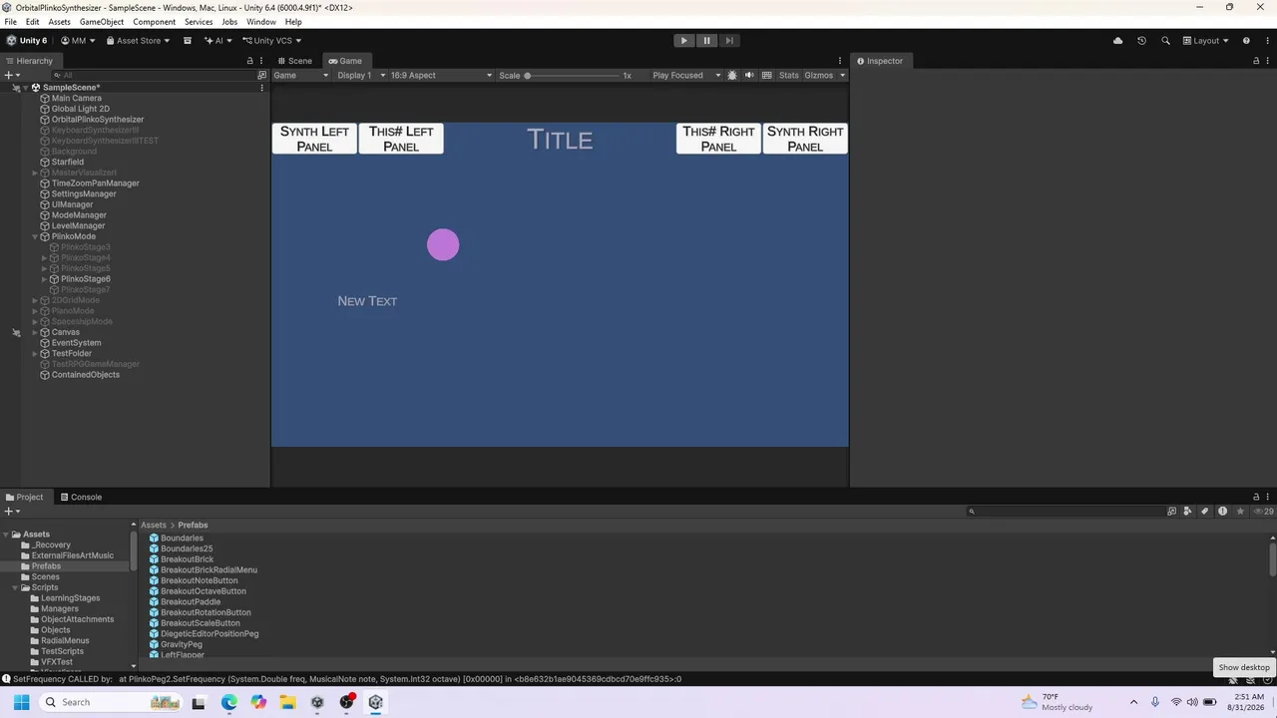This screenshot has height=718, width=1277.
Task: Open the Help question mark icon
Action: (1246, 41)
